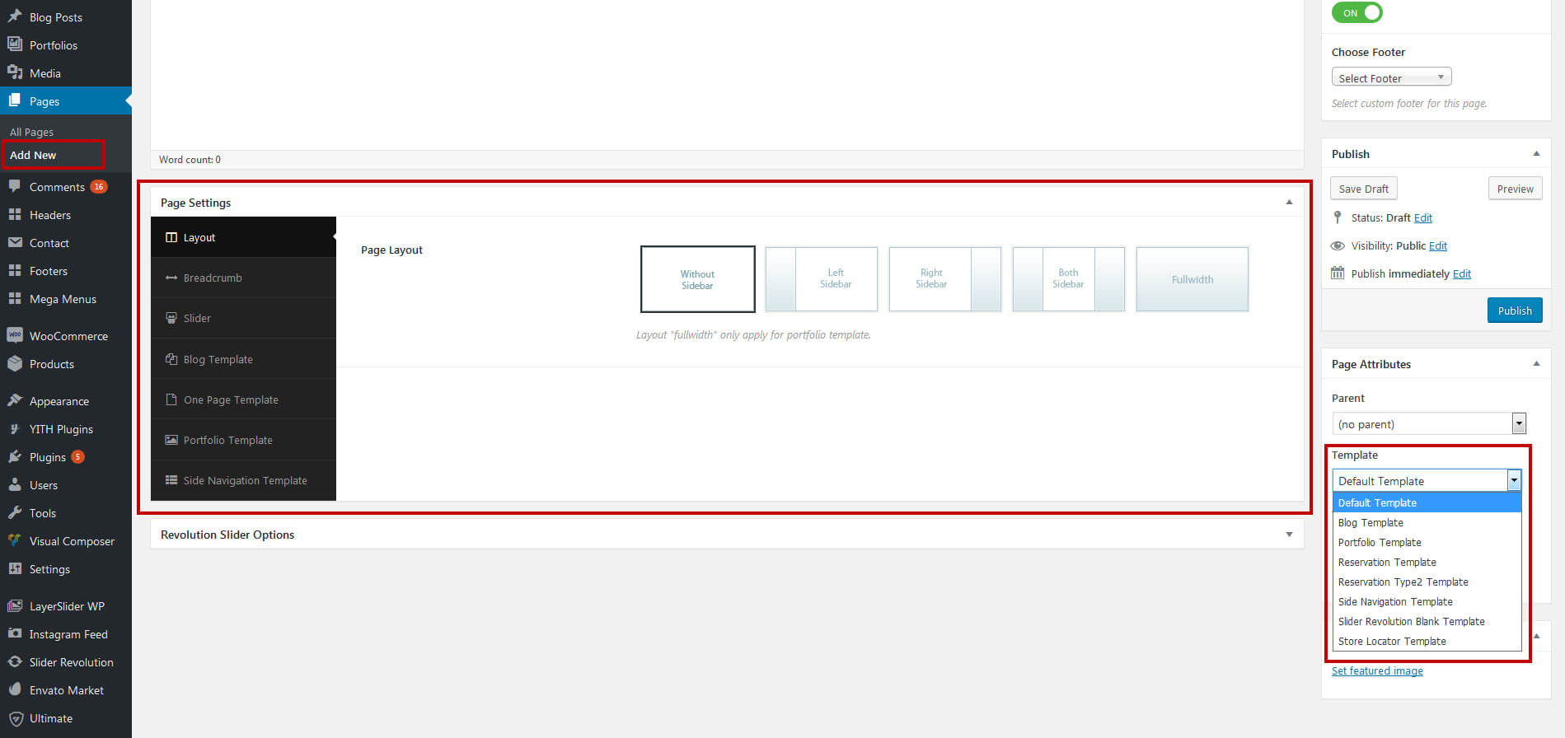Click the LayerSlider WP icon
This screenshot has height=738, width=1565.
[x=15, y=605]
